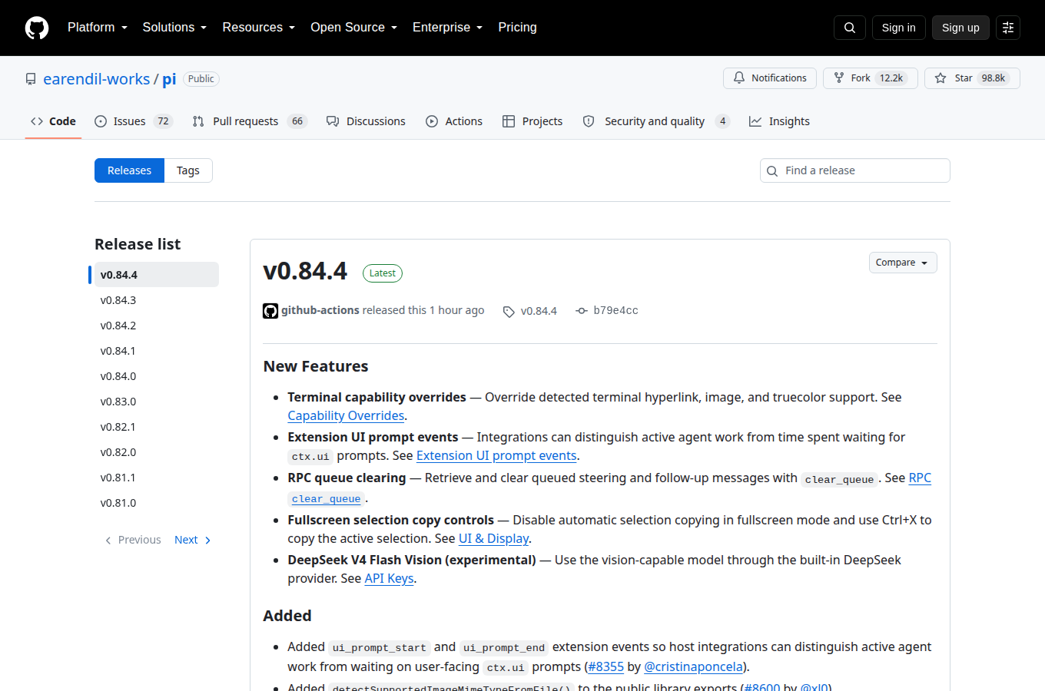Open the UI & Display link

[x=493, y=538]
